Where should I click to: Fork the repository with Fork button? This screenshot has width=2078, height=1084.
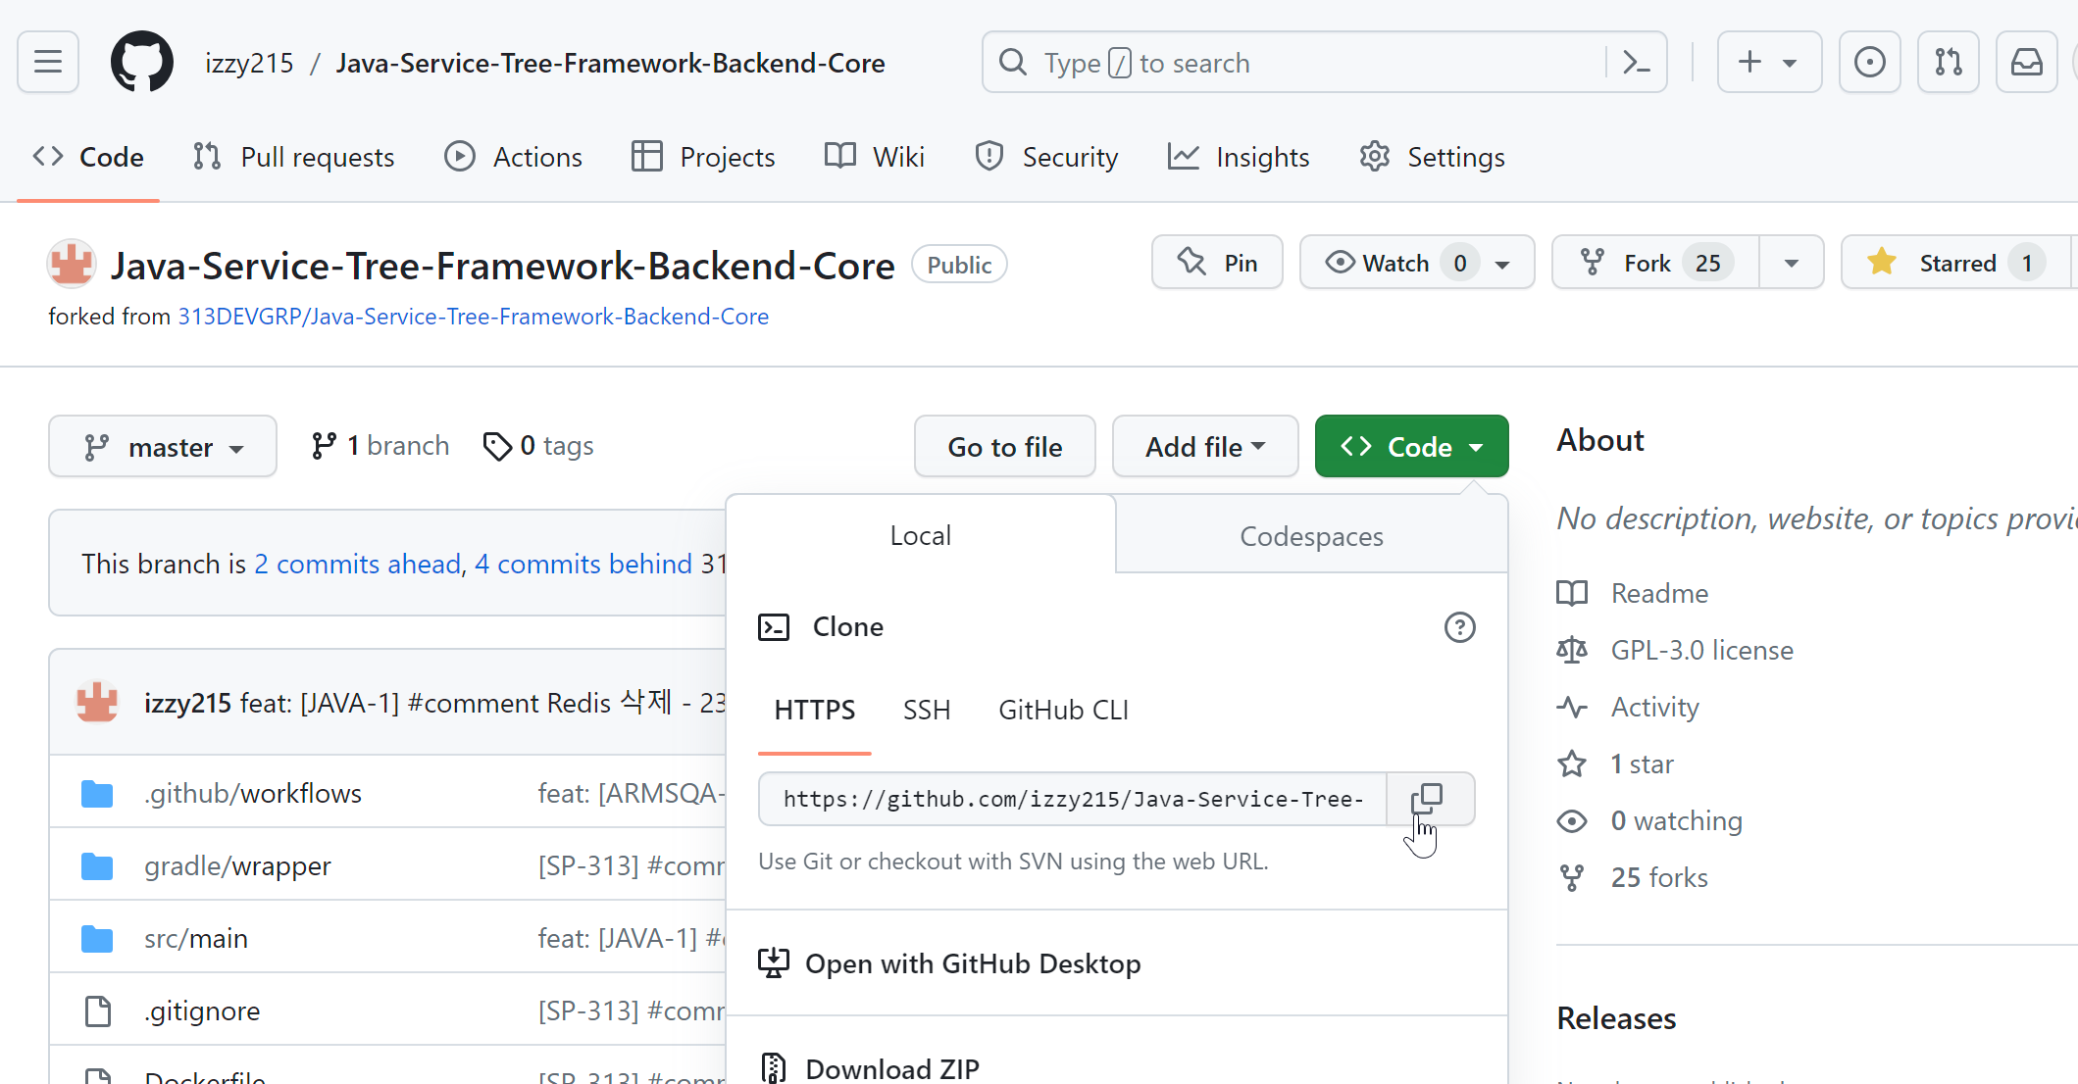click(1655, 263)
